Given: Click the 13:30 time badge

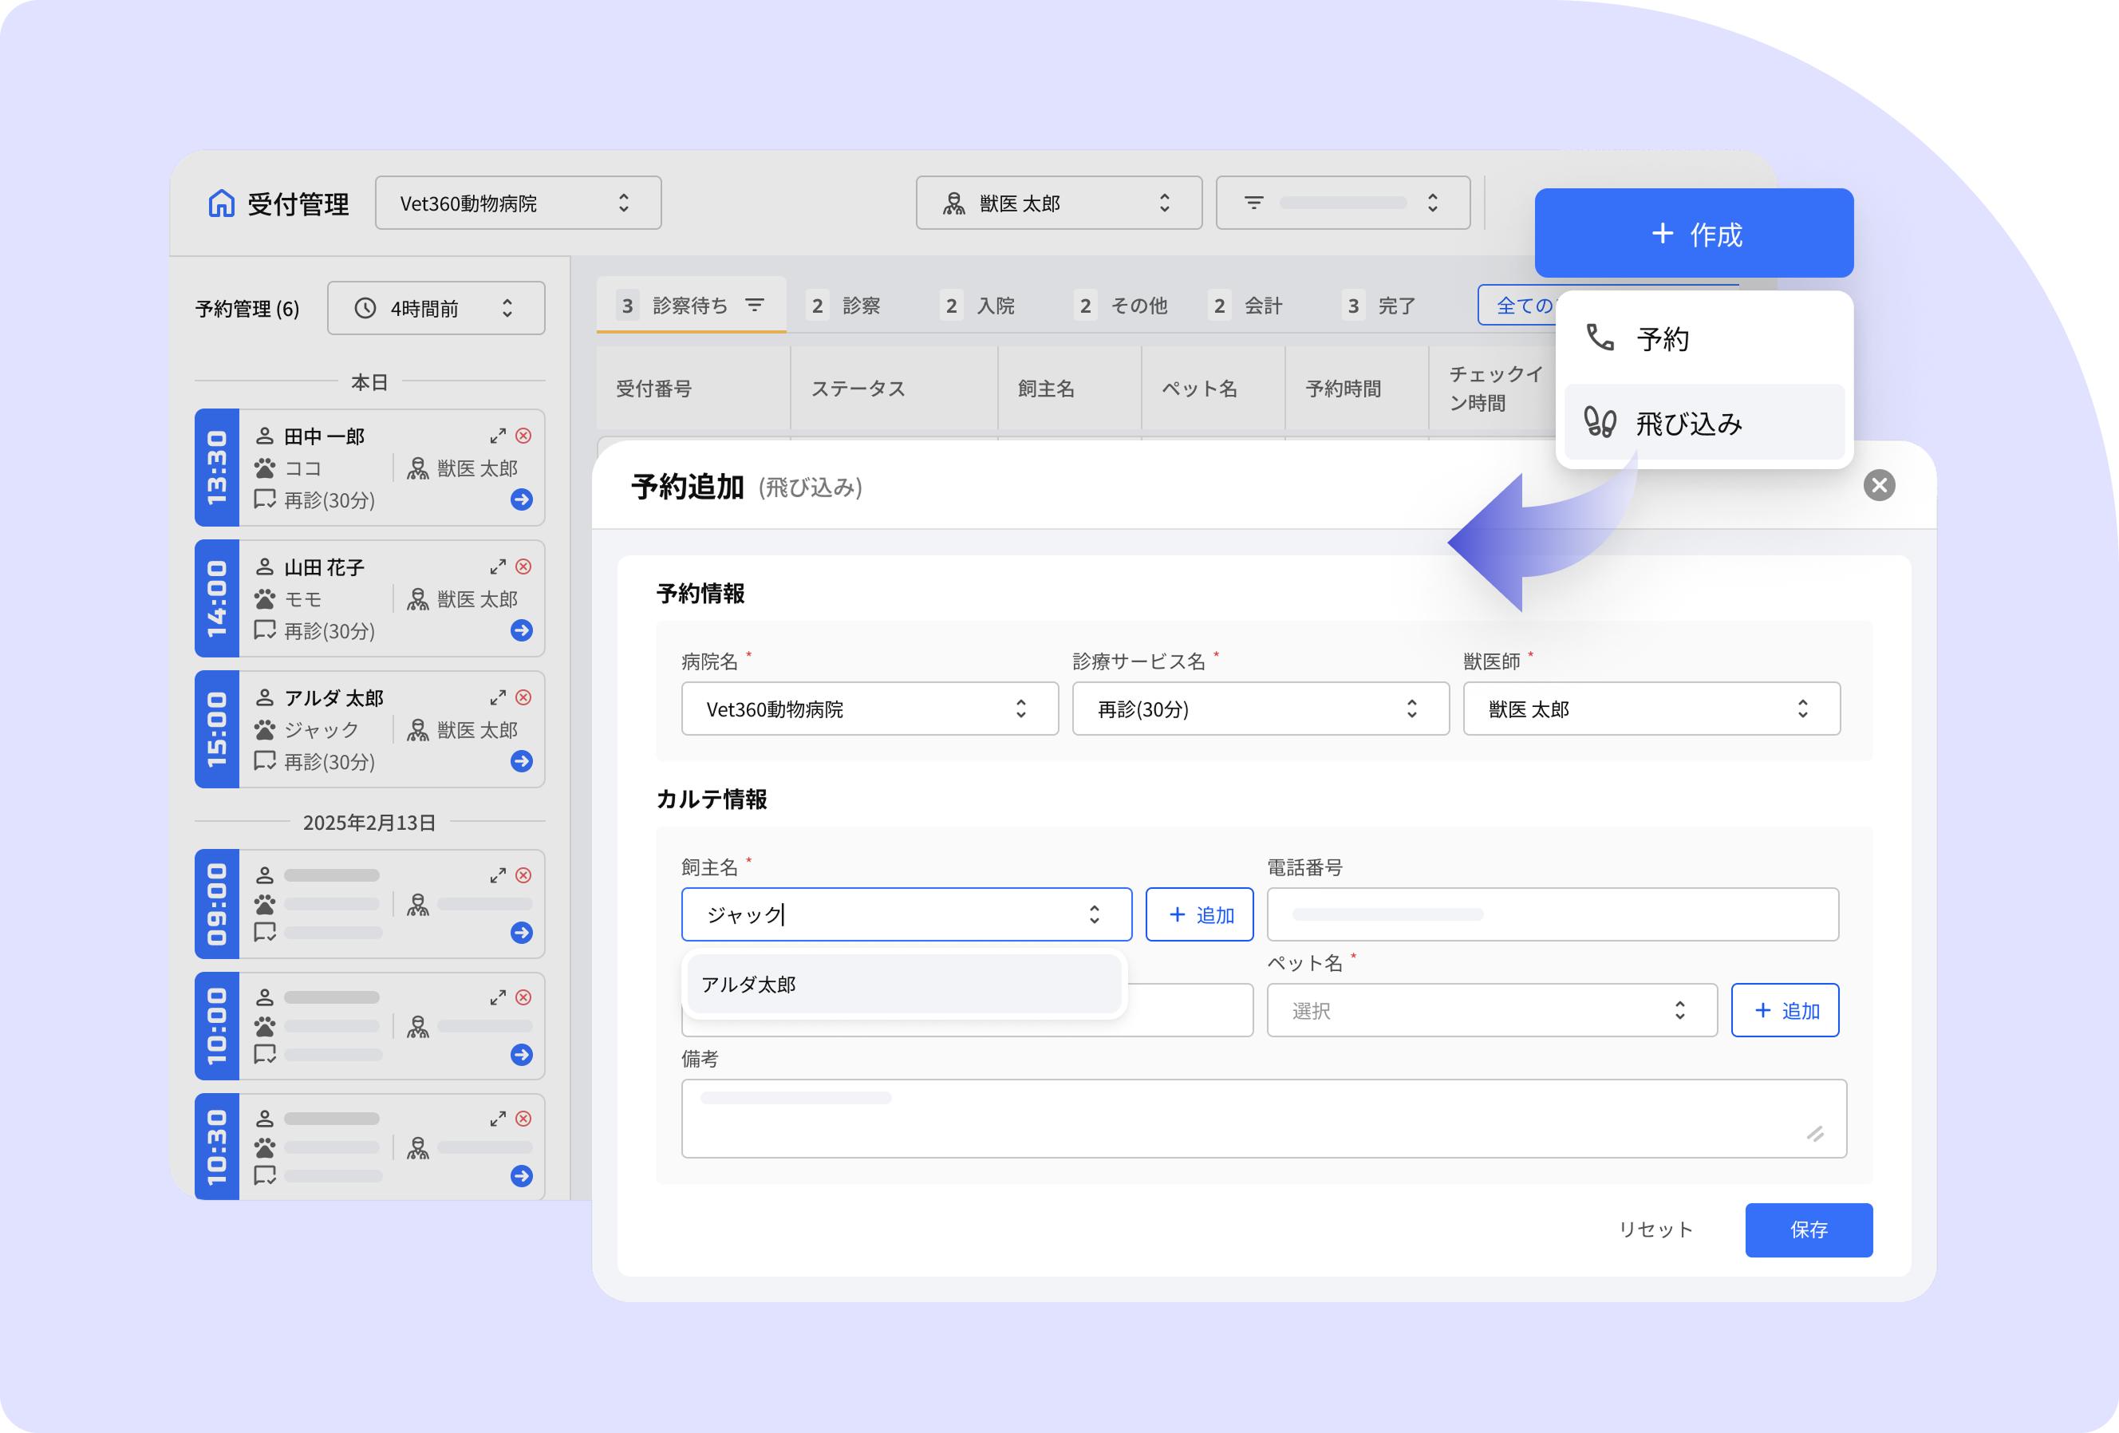Looking at the screenshot, I should (x=217, y=468).
